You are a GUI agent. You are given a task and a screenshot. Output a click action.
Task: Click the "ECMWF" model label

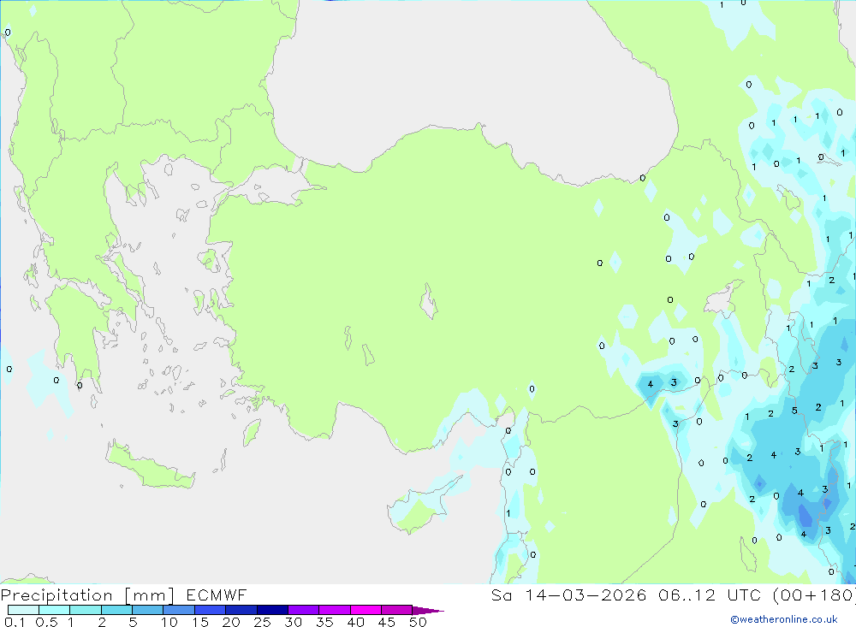(217, 594)
